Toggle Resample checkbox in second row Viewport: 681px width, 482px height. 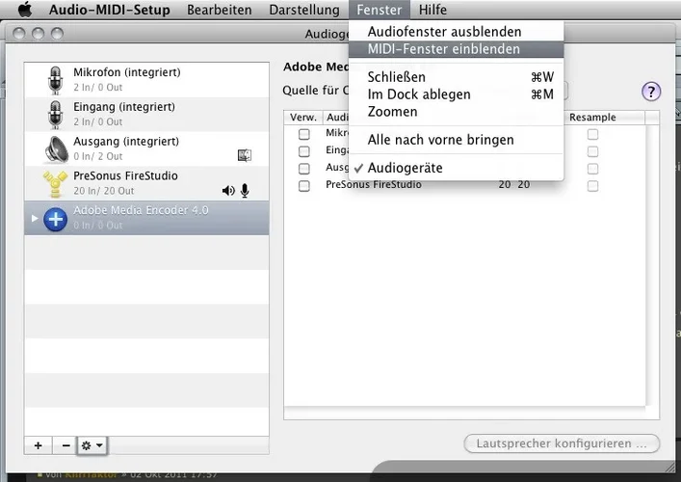[x=592, y=151]
